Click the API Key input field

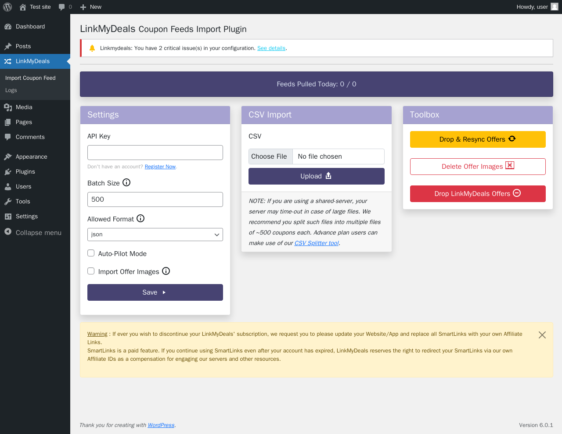[x=155, y=153]
